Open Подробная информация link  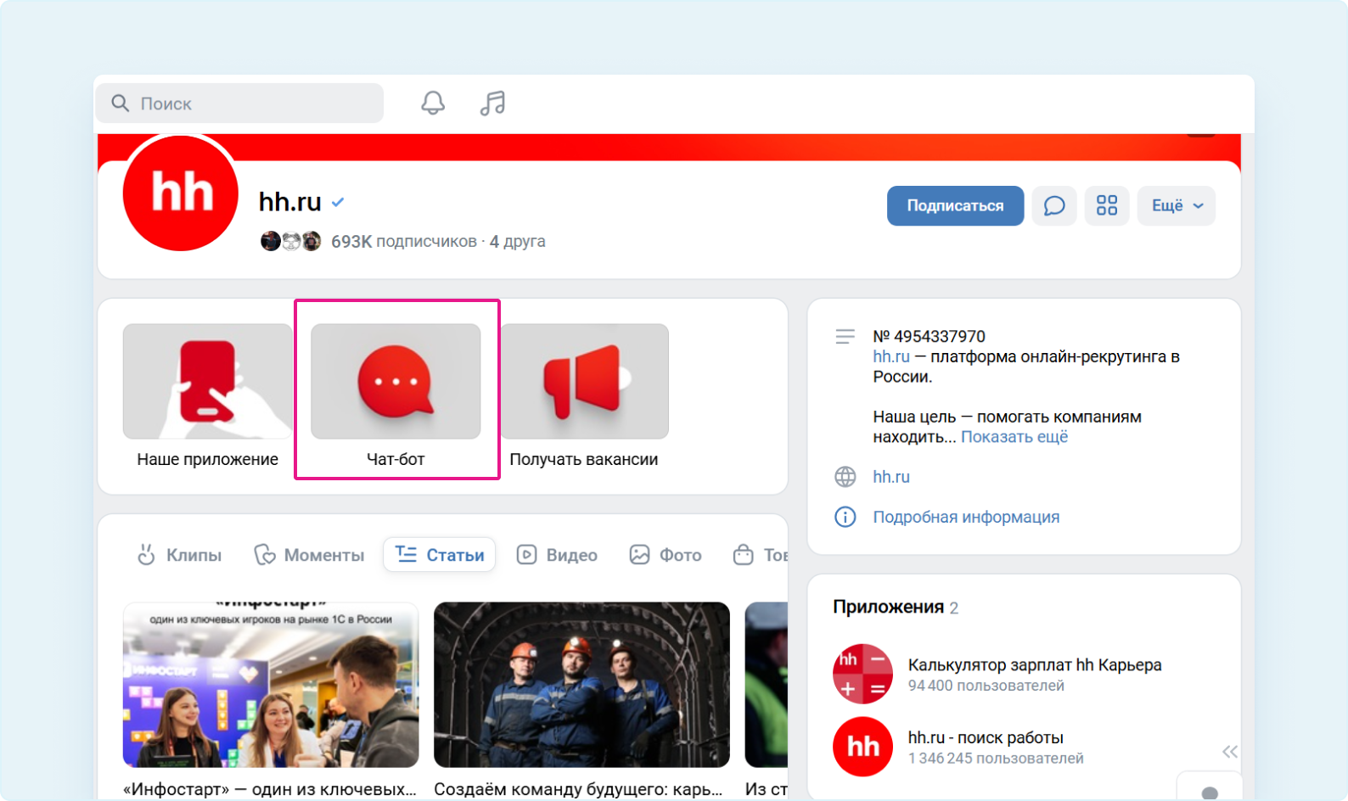point(966,517)
